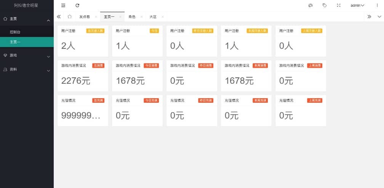Open the theme palette icon
Screen dimensions: 384x188
(x=310, y=5)
